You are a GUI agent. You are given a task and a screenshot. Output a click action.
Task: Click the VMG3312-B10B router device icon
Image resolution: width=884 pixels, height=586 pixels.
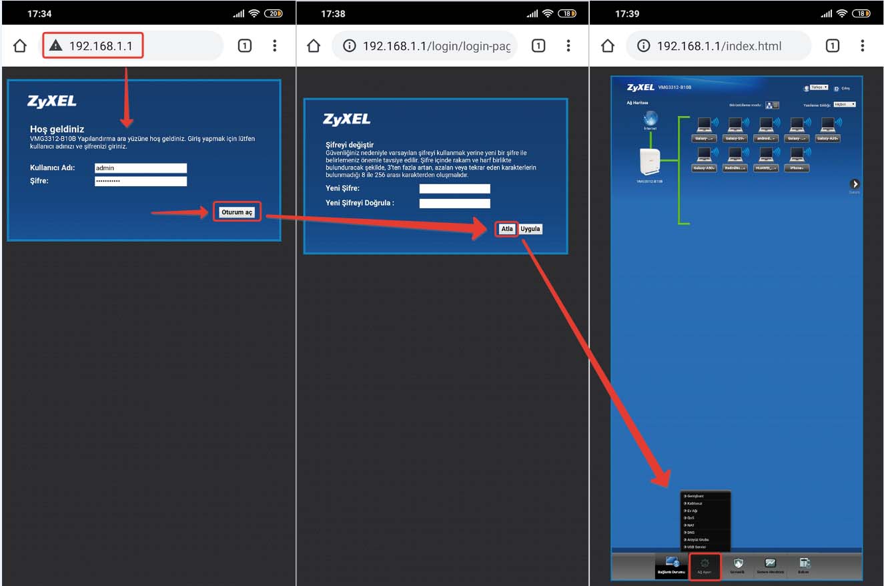(649, 163)
